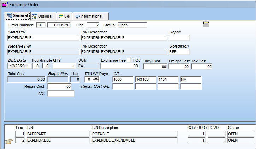The height and width of the screenshot is (149, 256).
Task: Click the Informational tab info icon
Action: (x=77, y=16)
